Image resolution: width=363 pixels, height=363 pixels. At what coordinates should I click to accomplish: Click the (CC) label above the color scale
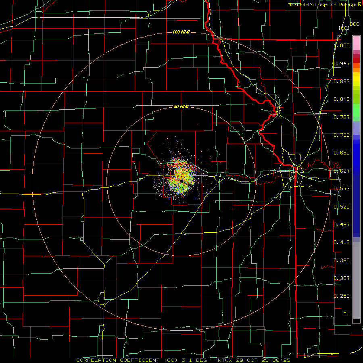tap(344, 28)
